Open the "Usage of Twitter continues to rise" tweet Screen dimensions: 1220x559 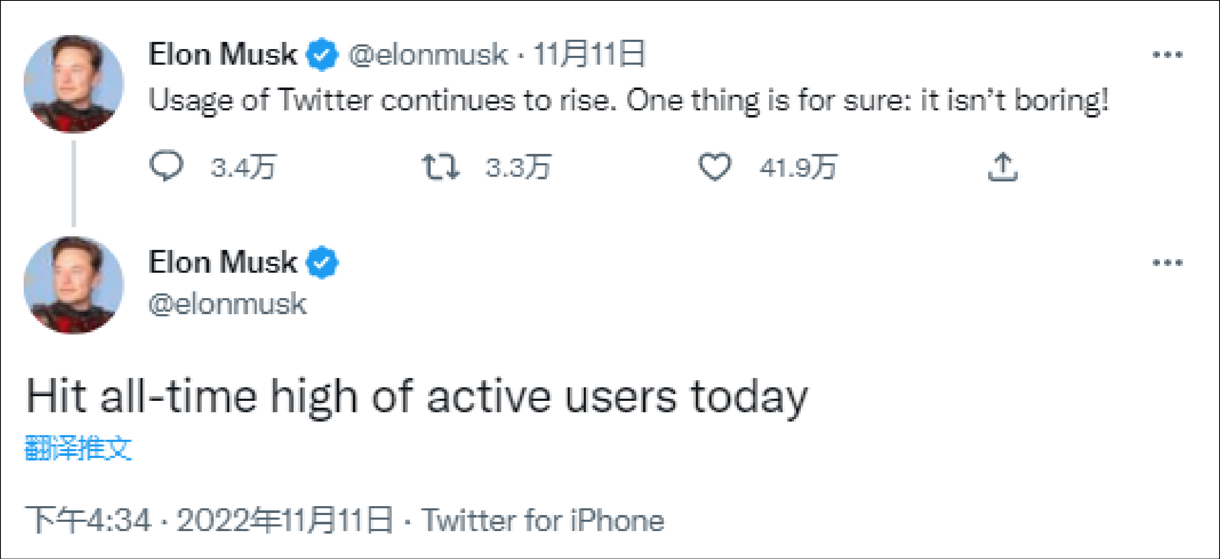pos(628,101)
